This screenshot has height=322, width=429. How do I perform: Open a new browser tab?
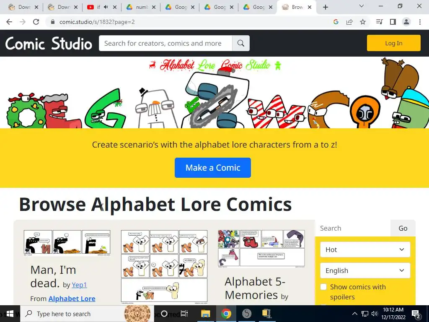point(325,7)
